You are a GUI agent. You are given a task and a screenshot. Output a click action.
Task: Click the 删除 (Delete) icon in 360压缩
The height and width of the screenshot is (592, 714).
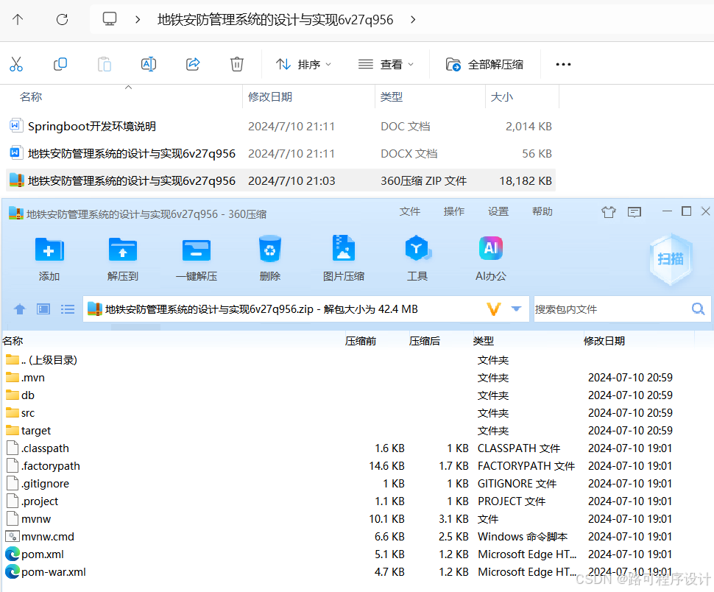point(269,258)
